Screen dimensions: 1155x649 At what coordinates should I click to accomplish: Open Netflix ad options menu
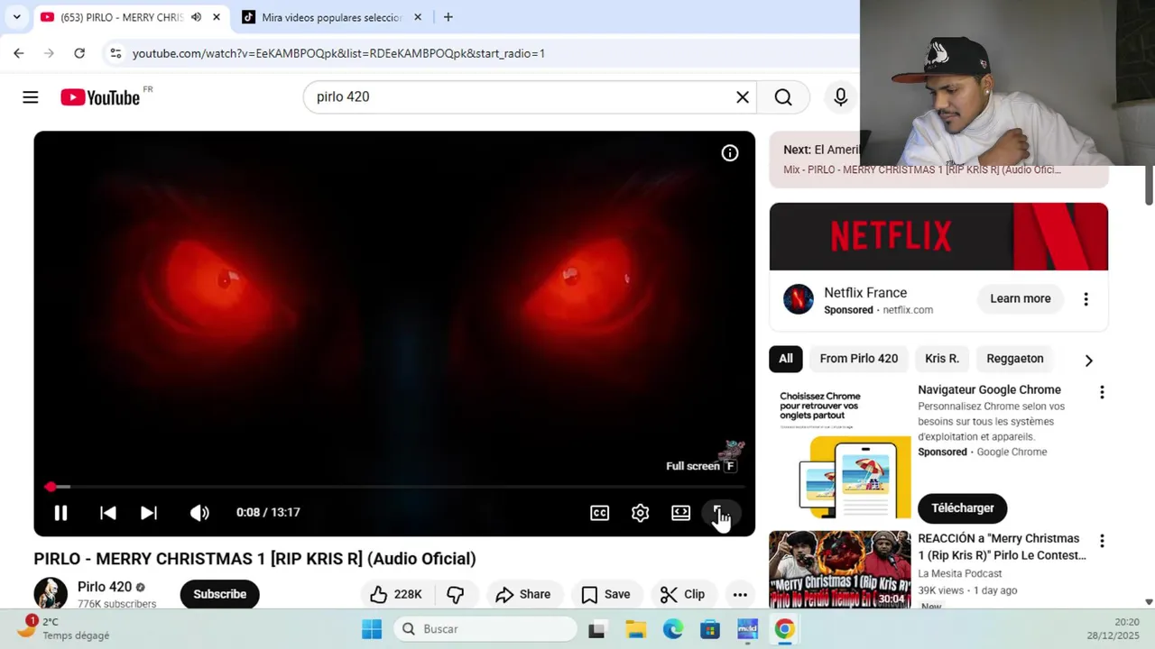pyautogui.click(x=1086, y=299)
